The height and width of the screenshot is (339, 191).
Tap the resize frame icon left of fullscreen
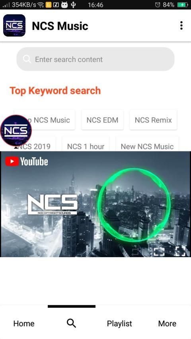pyautogui.click(x=159, y=252)
